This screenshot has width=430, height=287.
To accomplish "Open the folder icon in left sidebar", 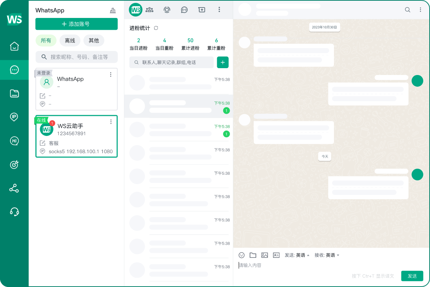I will (14, 94).
